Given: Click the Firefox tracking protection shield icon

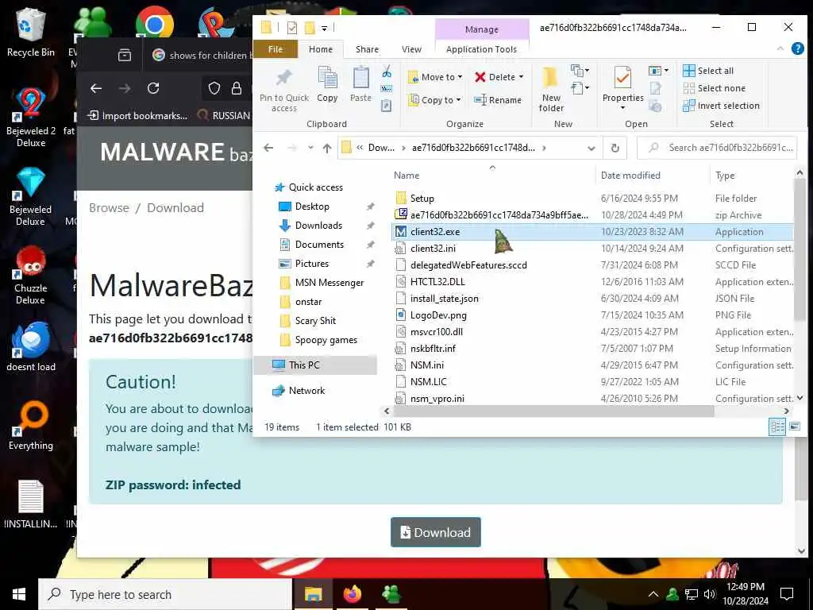Looking at the screenshot, I should [x=214, y=89].
